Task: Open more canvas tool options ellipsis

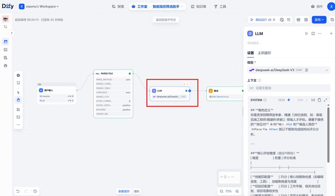Action: 18,125
